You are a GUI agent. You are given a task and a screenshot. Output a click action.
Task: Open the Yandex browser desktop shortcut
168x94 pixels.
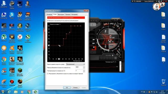coord(20,38)
